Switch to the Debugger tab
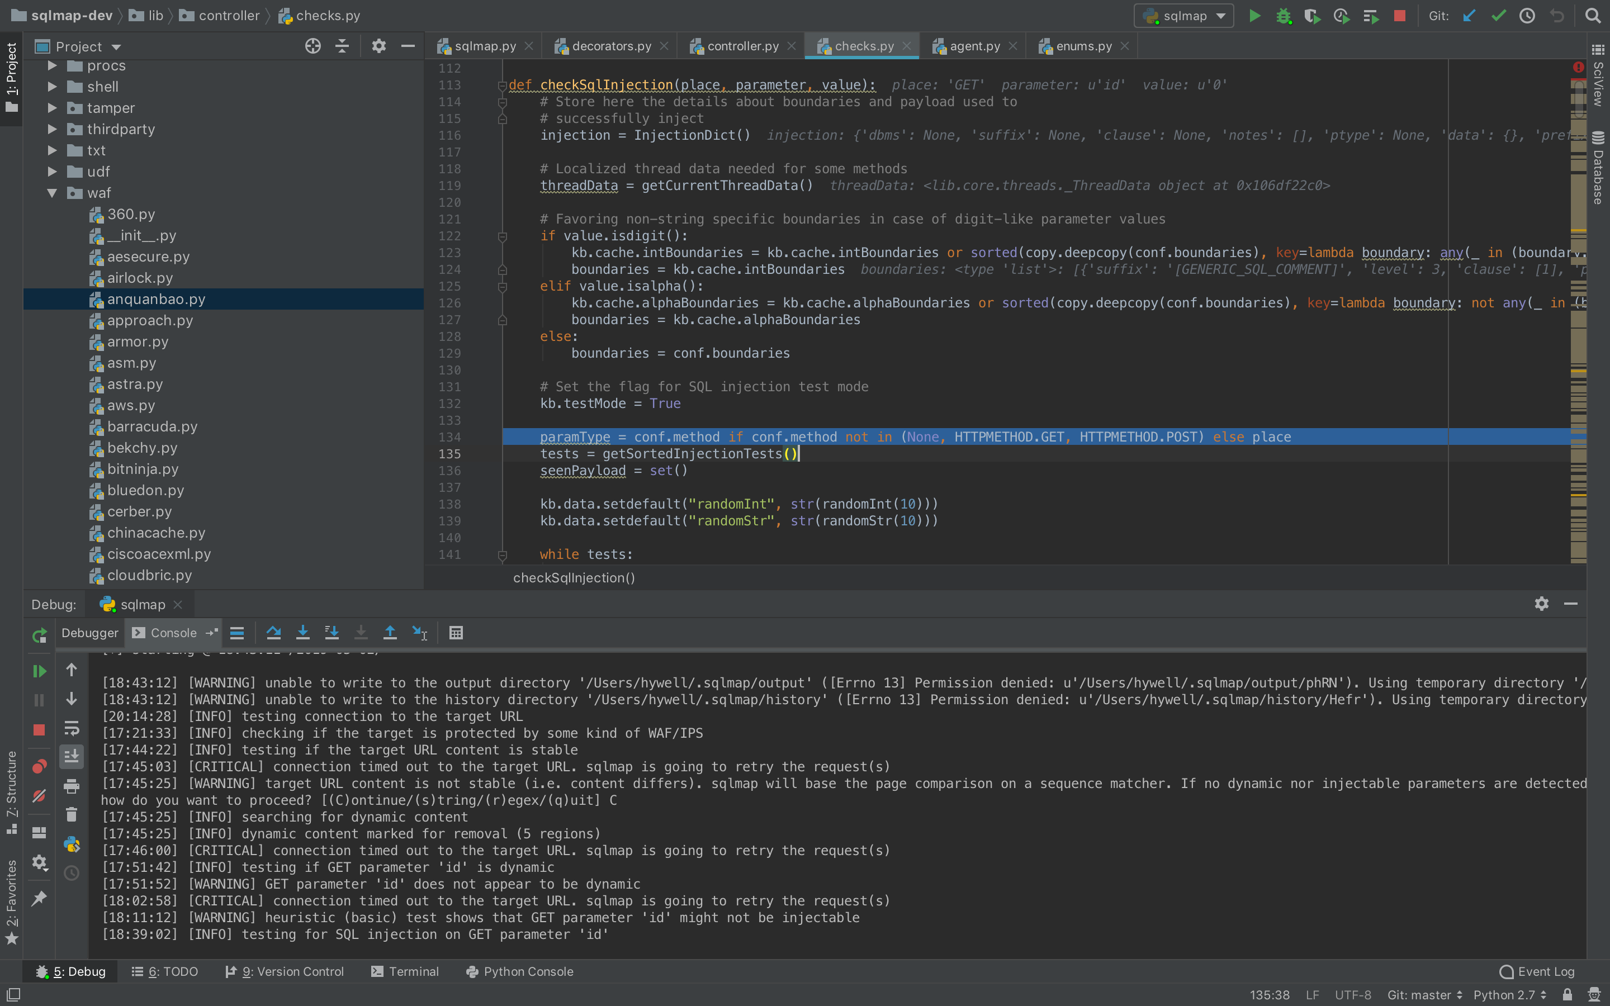1610x1006 pixels. (90, 633)
